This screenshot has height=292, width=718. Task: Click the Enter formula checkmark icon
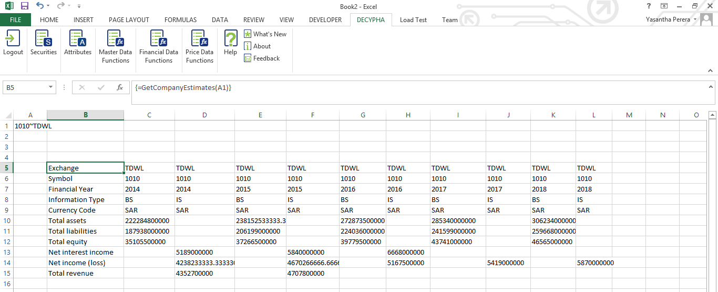101,87
